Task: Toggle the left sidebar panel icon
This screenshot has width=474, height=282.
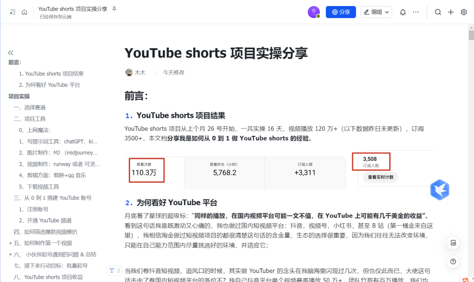Action: [12, 12]
